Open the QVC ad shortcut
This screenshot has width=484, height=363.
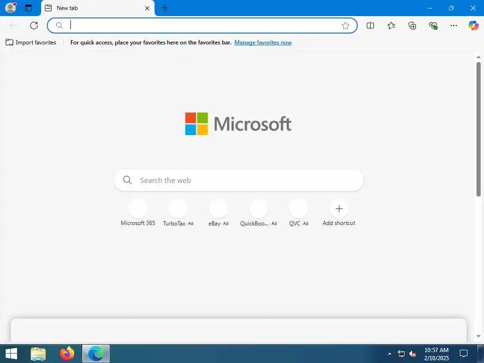click(x=299, y=213)
